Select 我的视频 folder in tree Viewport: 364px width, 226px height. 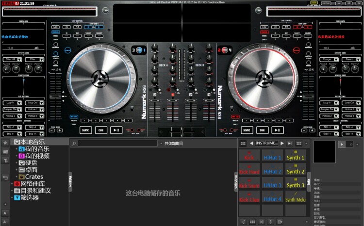34,156
